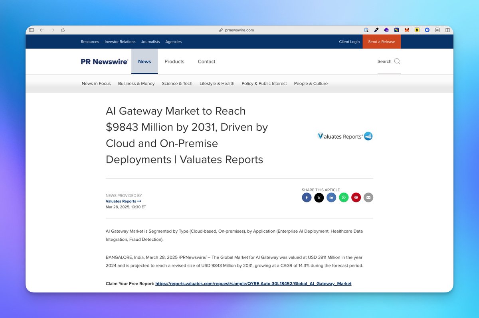
Task: Click 'NEWS PROVIDED BY' label
Action: 124,196
